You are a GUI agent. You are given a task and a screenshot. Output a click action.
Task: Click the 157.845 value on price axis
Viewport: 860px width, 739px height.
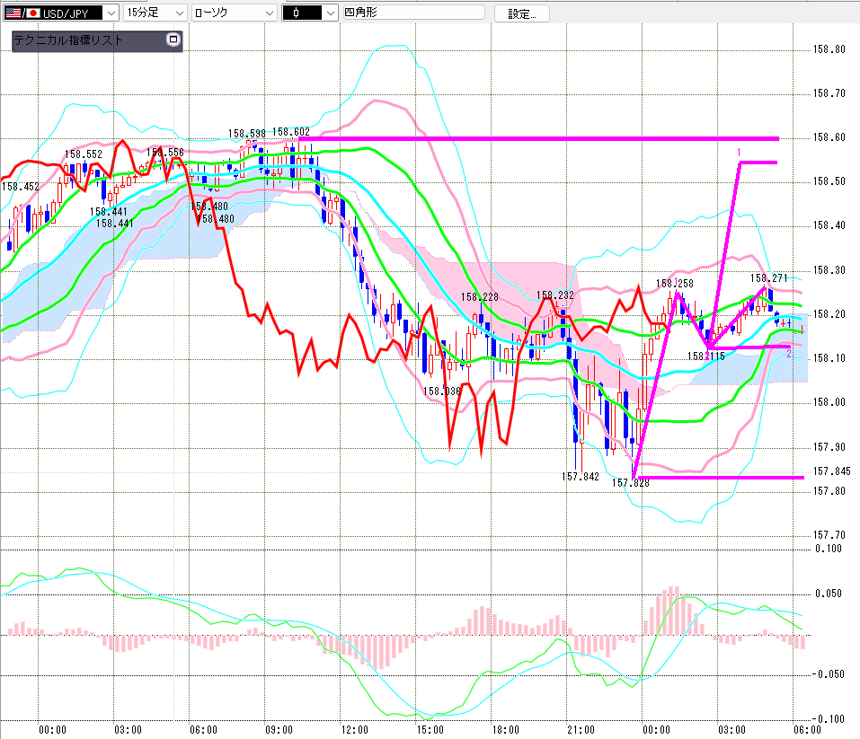831,471
